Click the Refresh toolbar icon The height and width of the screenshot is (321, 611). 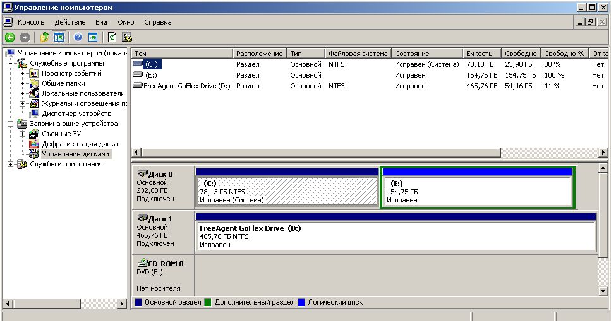tap(112, 37)
